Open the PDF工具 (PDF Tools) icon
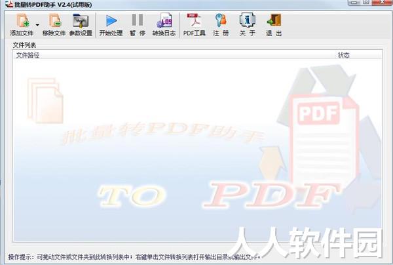This screenshot has width=393, height=265. pyautogui.click(x=195, y=24)
